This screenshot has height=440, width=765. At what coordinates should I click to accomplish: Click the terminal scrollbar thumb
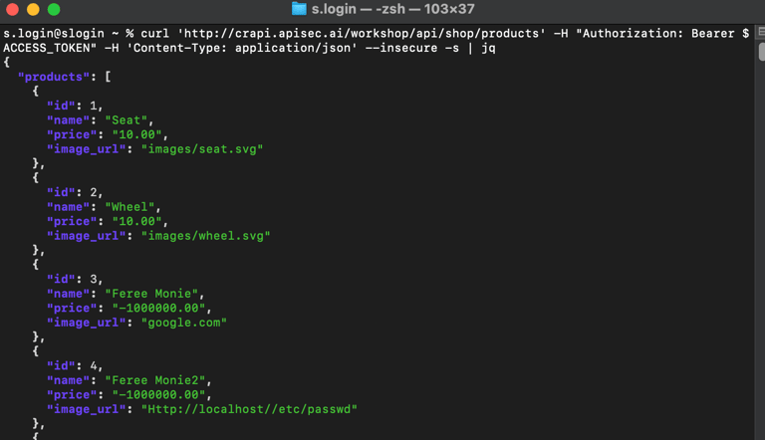(x=762, y=52)
